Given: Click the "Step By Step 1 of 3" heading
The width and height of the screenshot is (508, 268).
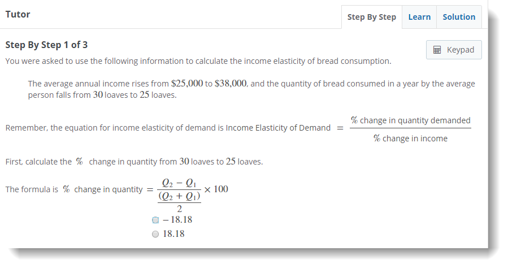Looking at the screenshot, I should click(x=46, y=45).
